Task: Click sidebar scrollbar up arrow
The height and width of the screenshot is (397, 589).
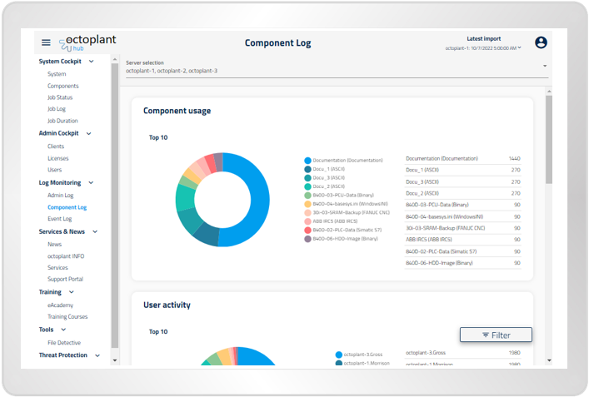Action: [115, 59]
